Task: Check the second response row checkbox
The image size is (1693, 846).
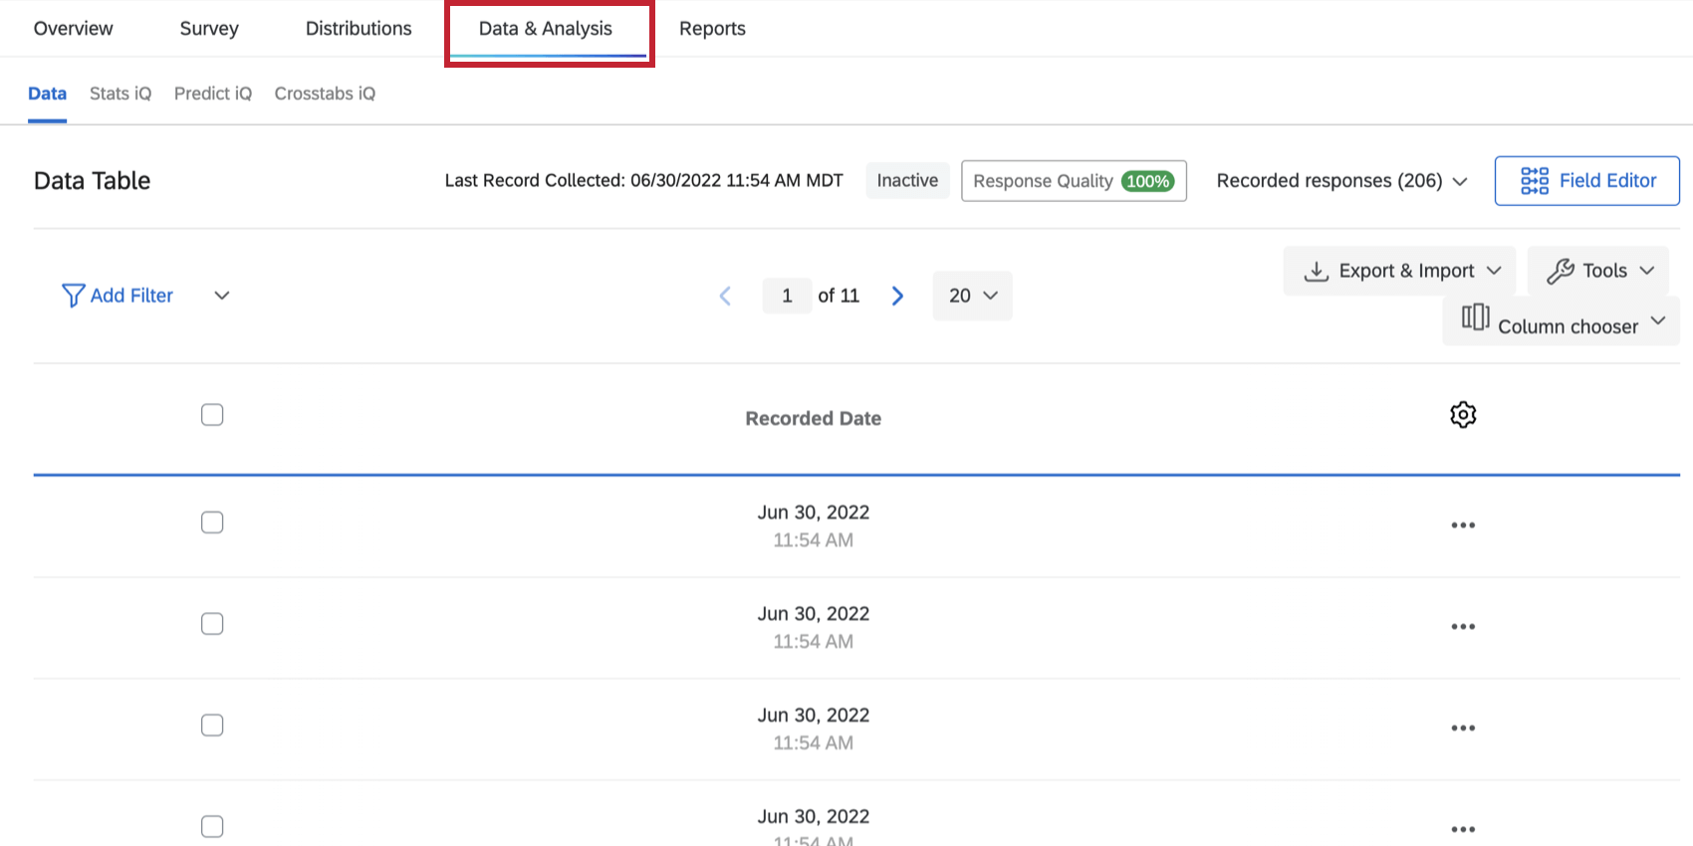Action: (x=212, y=624)
